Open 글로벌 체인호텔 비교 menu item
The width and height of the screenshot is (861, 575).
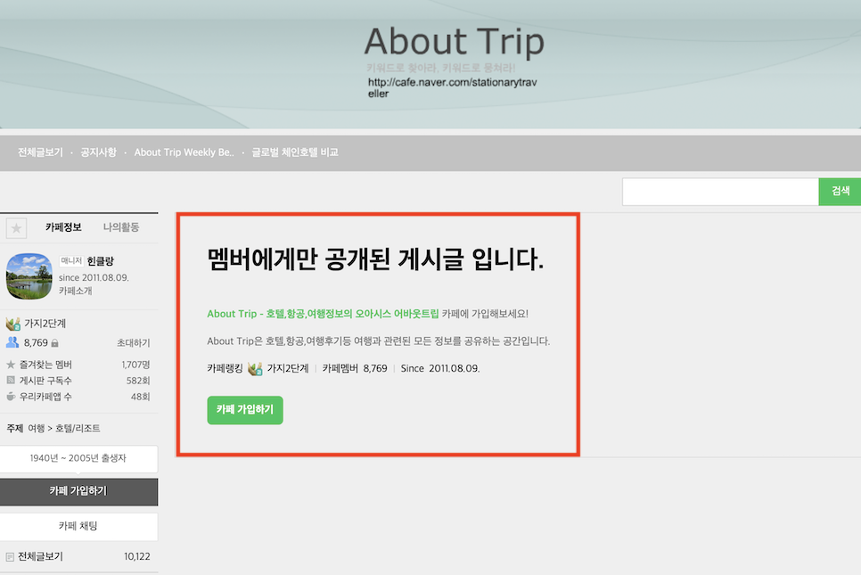pos(295,152)
